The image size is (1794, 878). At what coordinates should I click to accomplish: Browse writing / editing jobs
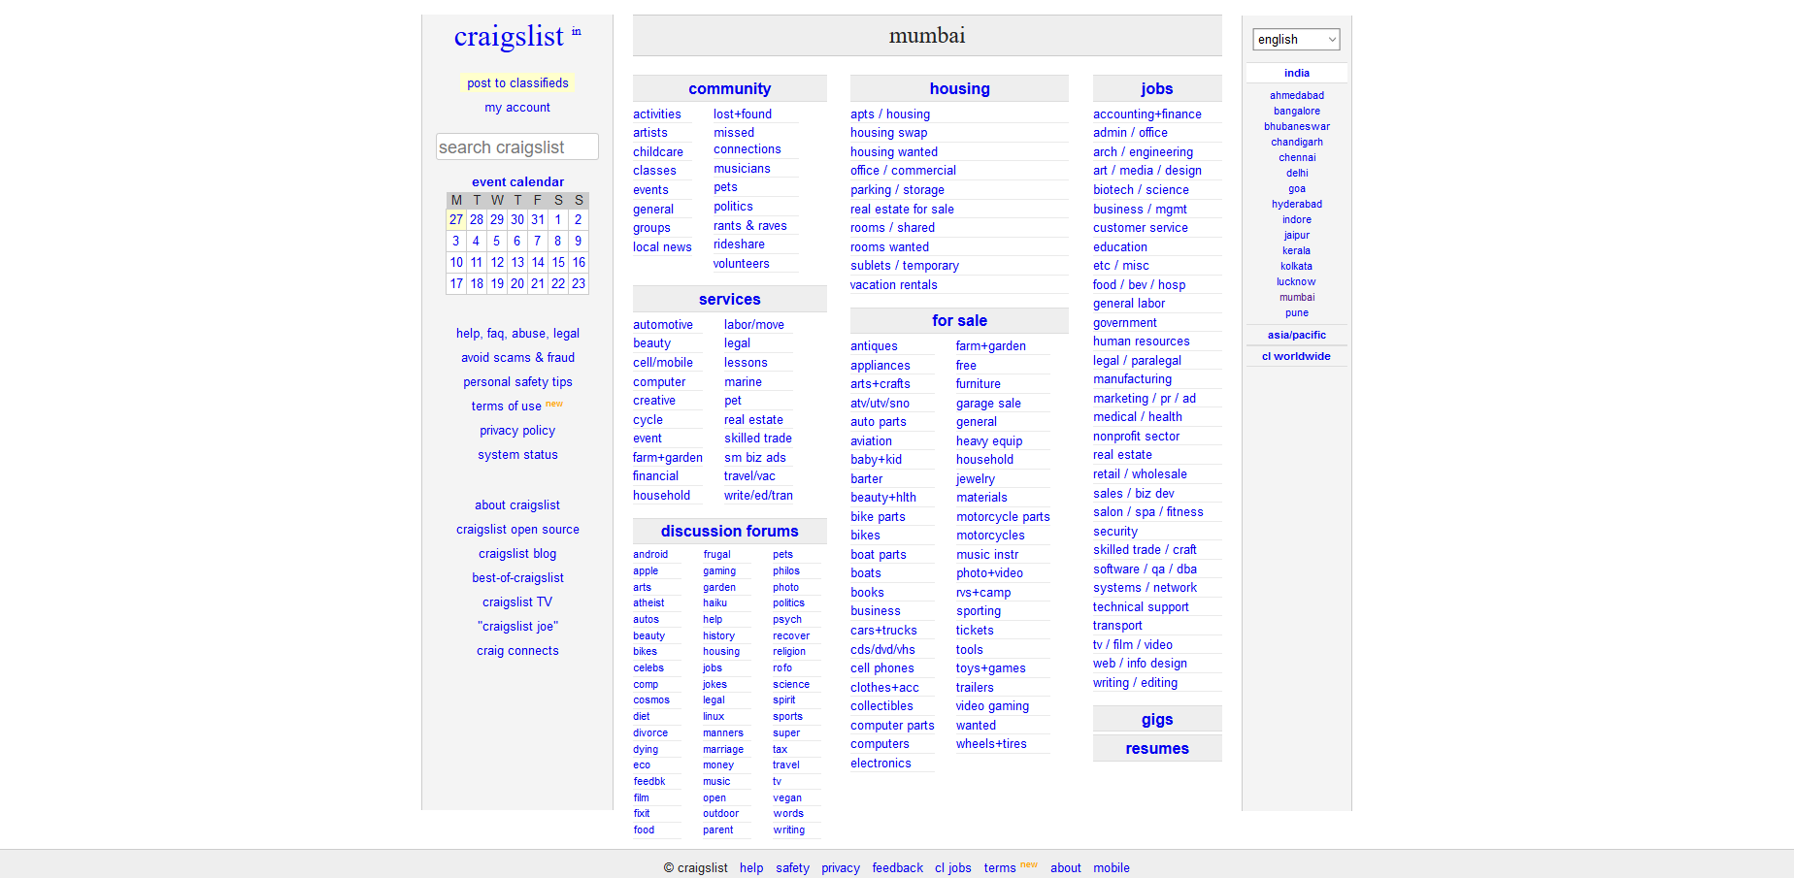(x=1135, y=683)
